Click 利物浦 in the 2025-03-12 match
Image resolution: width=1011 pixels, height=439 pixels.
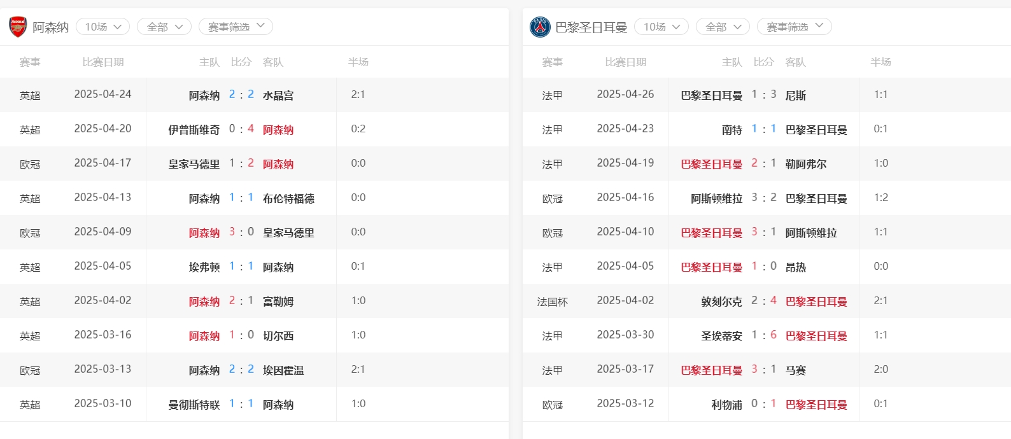click(726, 405)
